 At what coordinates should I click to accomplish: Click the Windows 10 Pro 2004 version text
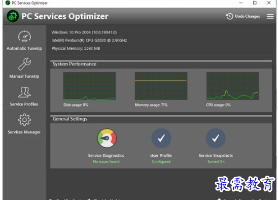point(84,32)
